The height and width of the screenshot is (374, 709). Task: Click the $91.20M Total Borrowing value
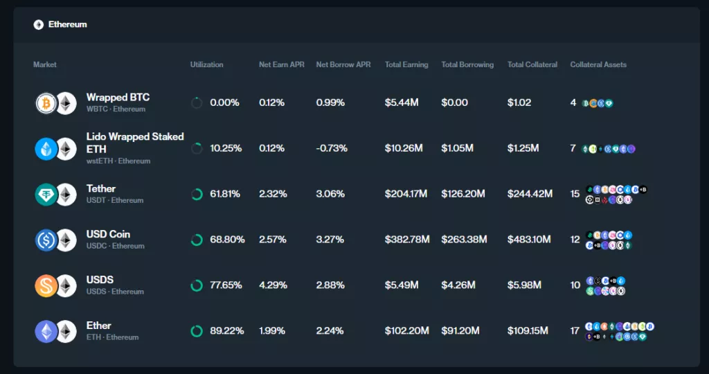coord(460,331)
